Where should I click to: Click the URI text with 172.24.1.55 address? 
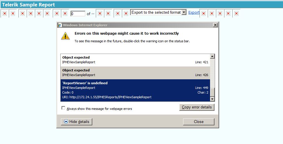(x=107, y=97)
